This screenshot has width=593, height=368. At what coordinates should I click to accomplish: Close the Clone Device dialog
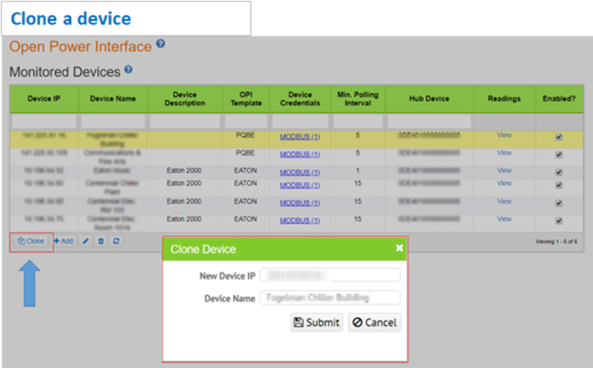[399, 248]
